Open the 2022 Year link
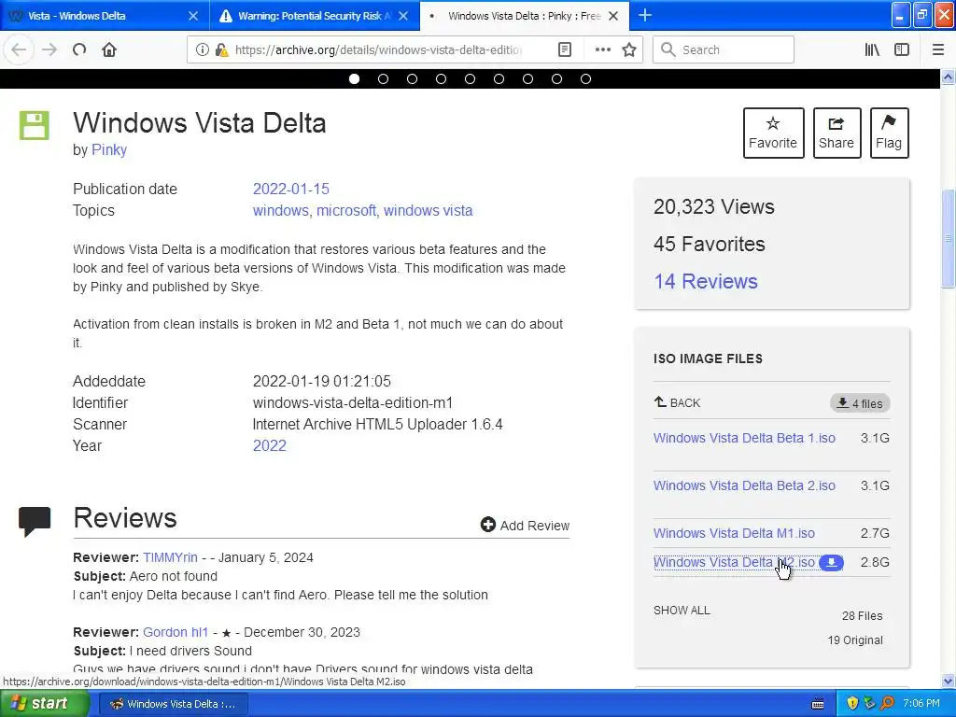The height and width of the screenshot is (717, 956). pyautogui.click(x=270, y=445)
